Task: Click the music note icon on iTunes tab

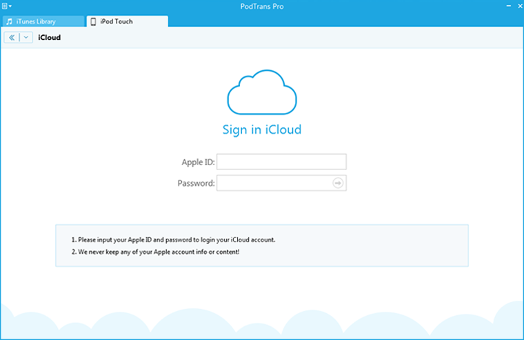Action: [10, 21]
